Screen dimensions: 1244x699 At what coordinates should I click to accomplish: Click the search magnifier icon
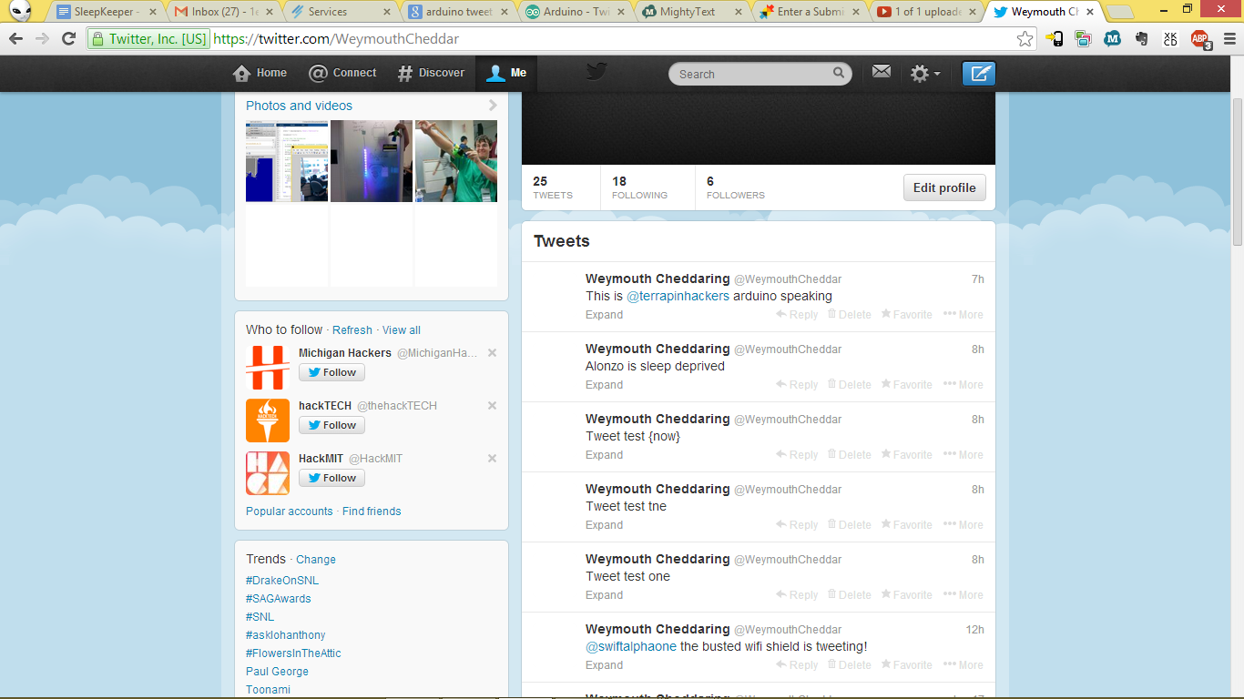(839, 73)
